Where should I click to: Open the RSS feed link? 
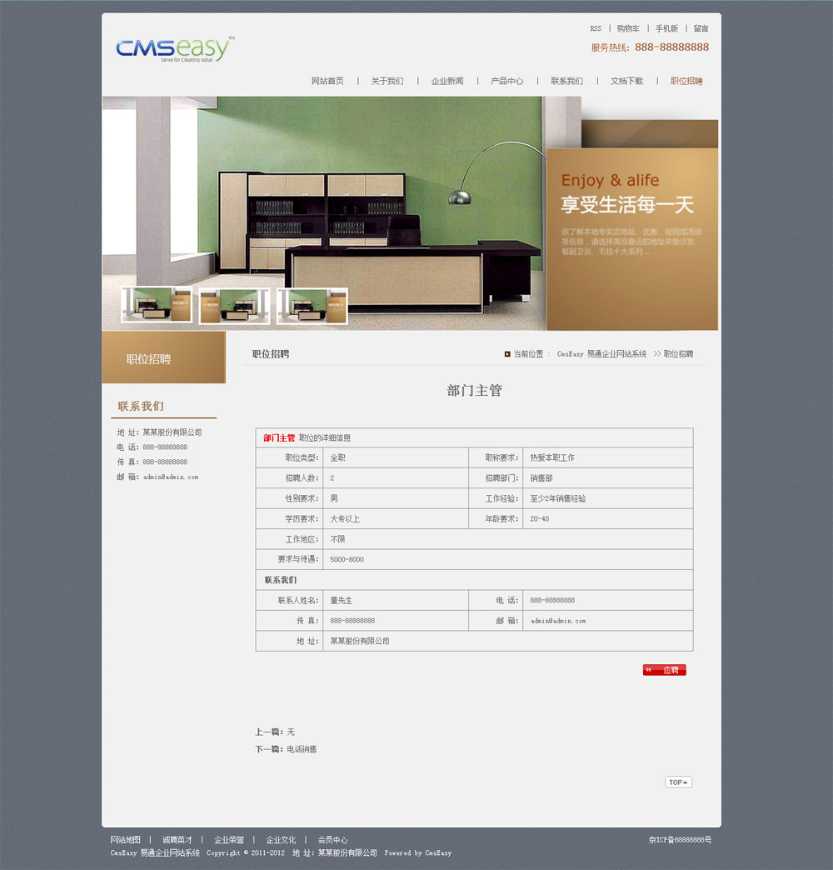click(x=596, y=28)
